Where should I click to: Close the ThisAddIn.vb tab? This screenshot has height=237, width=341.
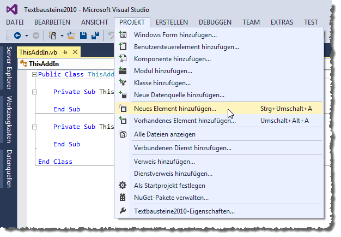[75, 52]
